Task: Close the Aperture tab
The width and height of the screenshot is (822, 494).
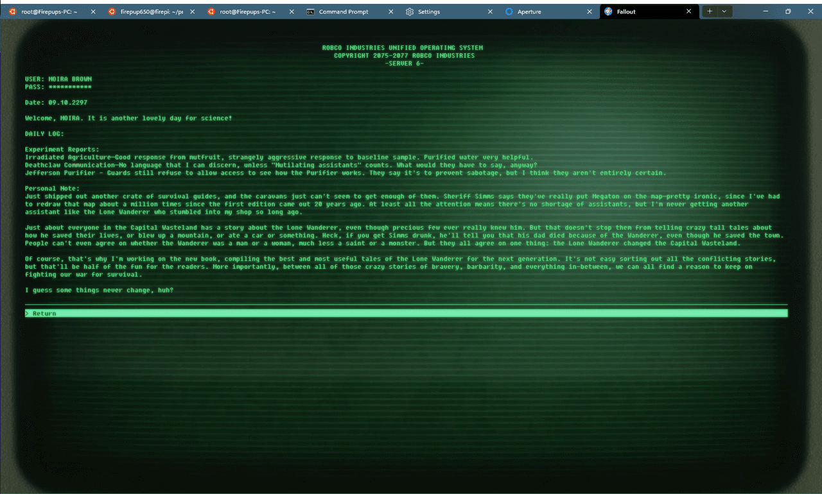Action: [x=590, y=12]
